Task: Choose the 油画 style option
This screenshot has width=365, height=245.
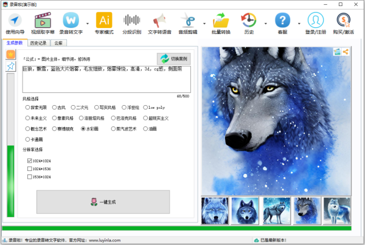Action: click(146, 129)
